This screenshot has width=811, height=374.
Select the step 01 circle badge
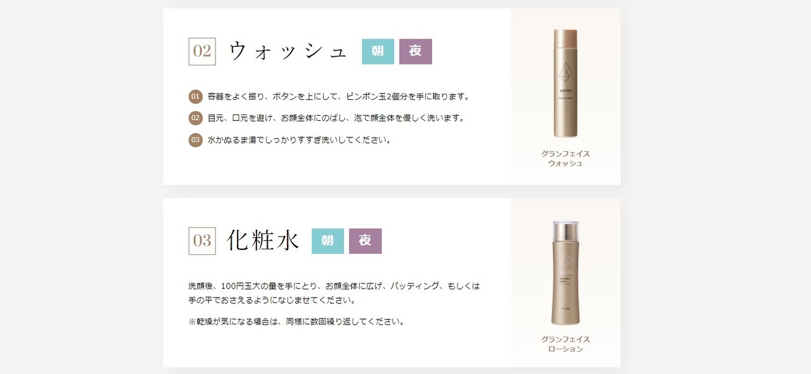[195, 97]
